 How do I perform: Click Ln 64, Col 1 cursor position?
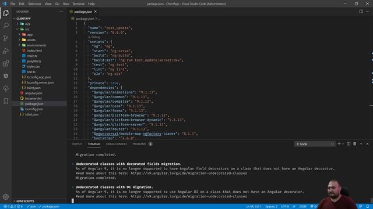click(x=254, y=207)
